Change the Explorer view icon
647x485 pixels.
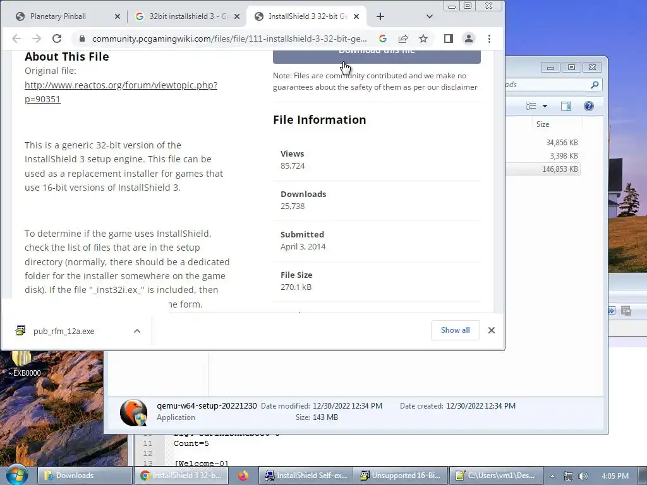(x=531, y=106)
